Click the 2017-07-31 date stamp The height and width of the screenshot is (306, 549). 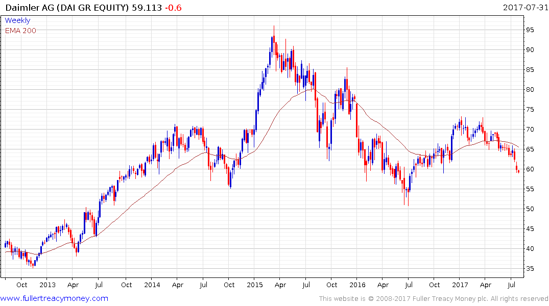click(525, 7)
